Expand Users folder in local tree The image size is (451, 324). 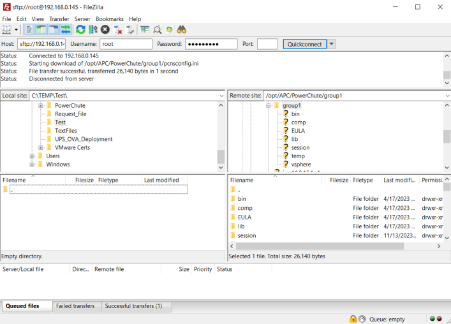[32, 156]
